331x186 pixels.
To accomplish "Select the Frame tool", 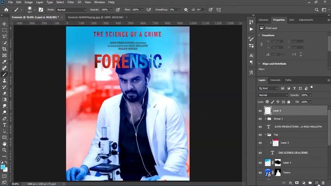I will pos(4,55).
